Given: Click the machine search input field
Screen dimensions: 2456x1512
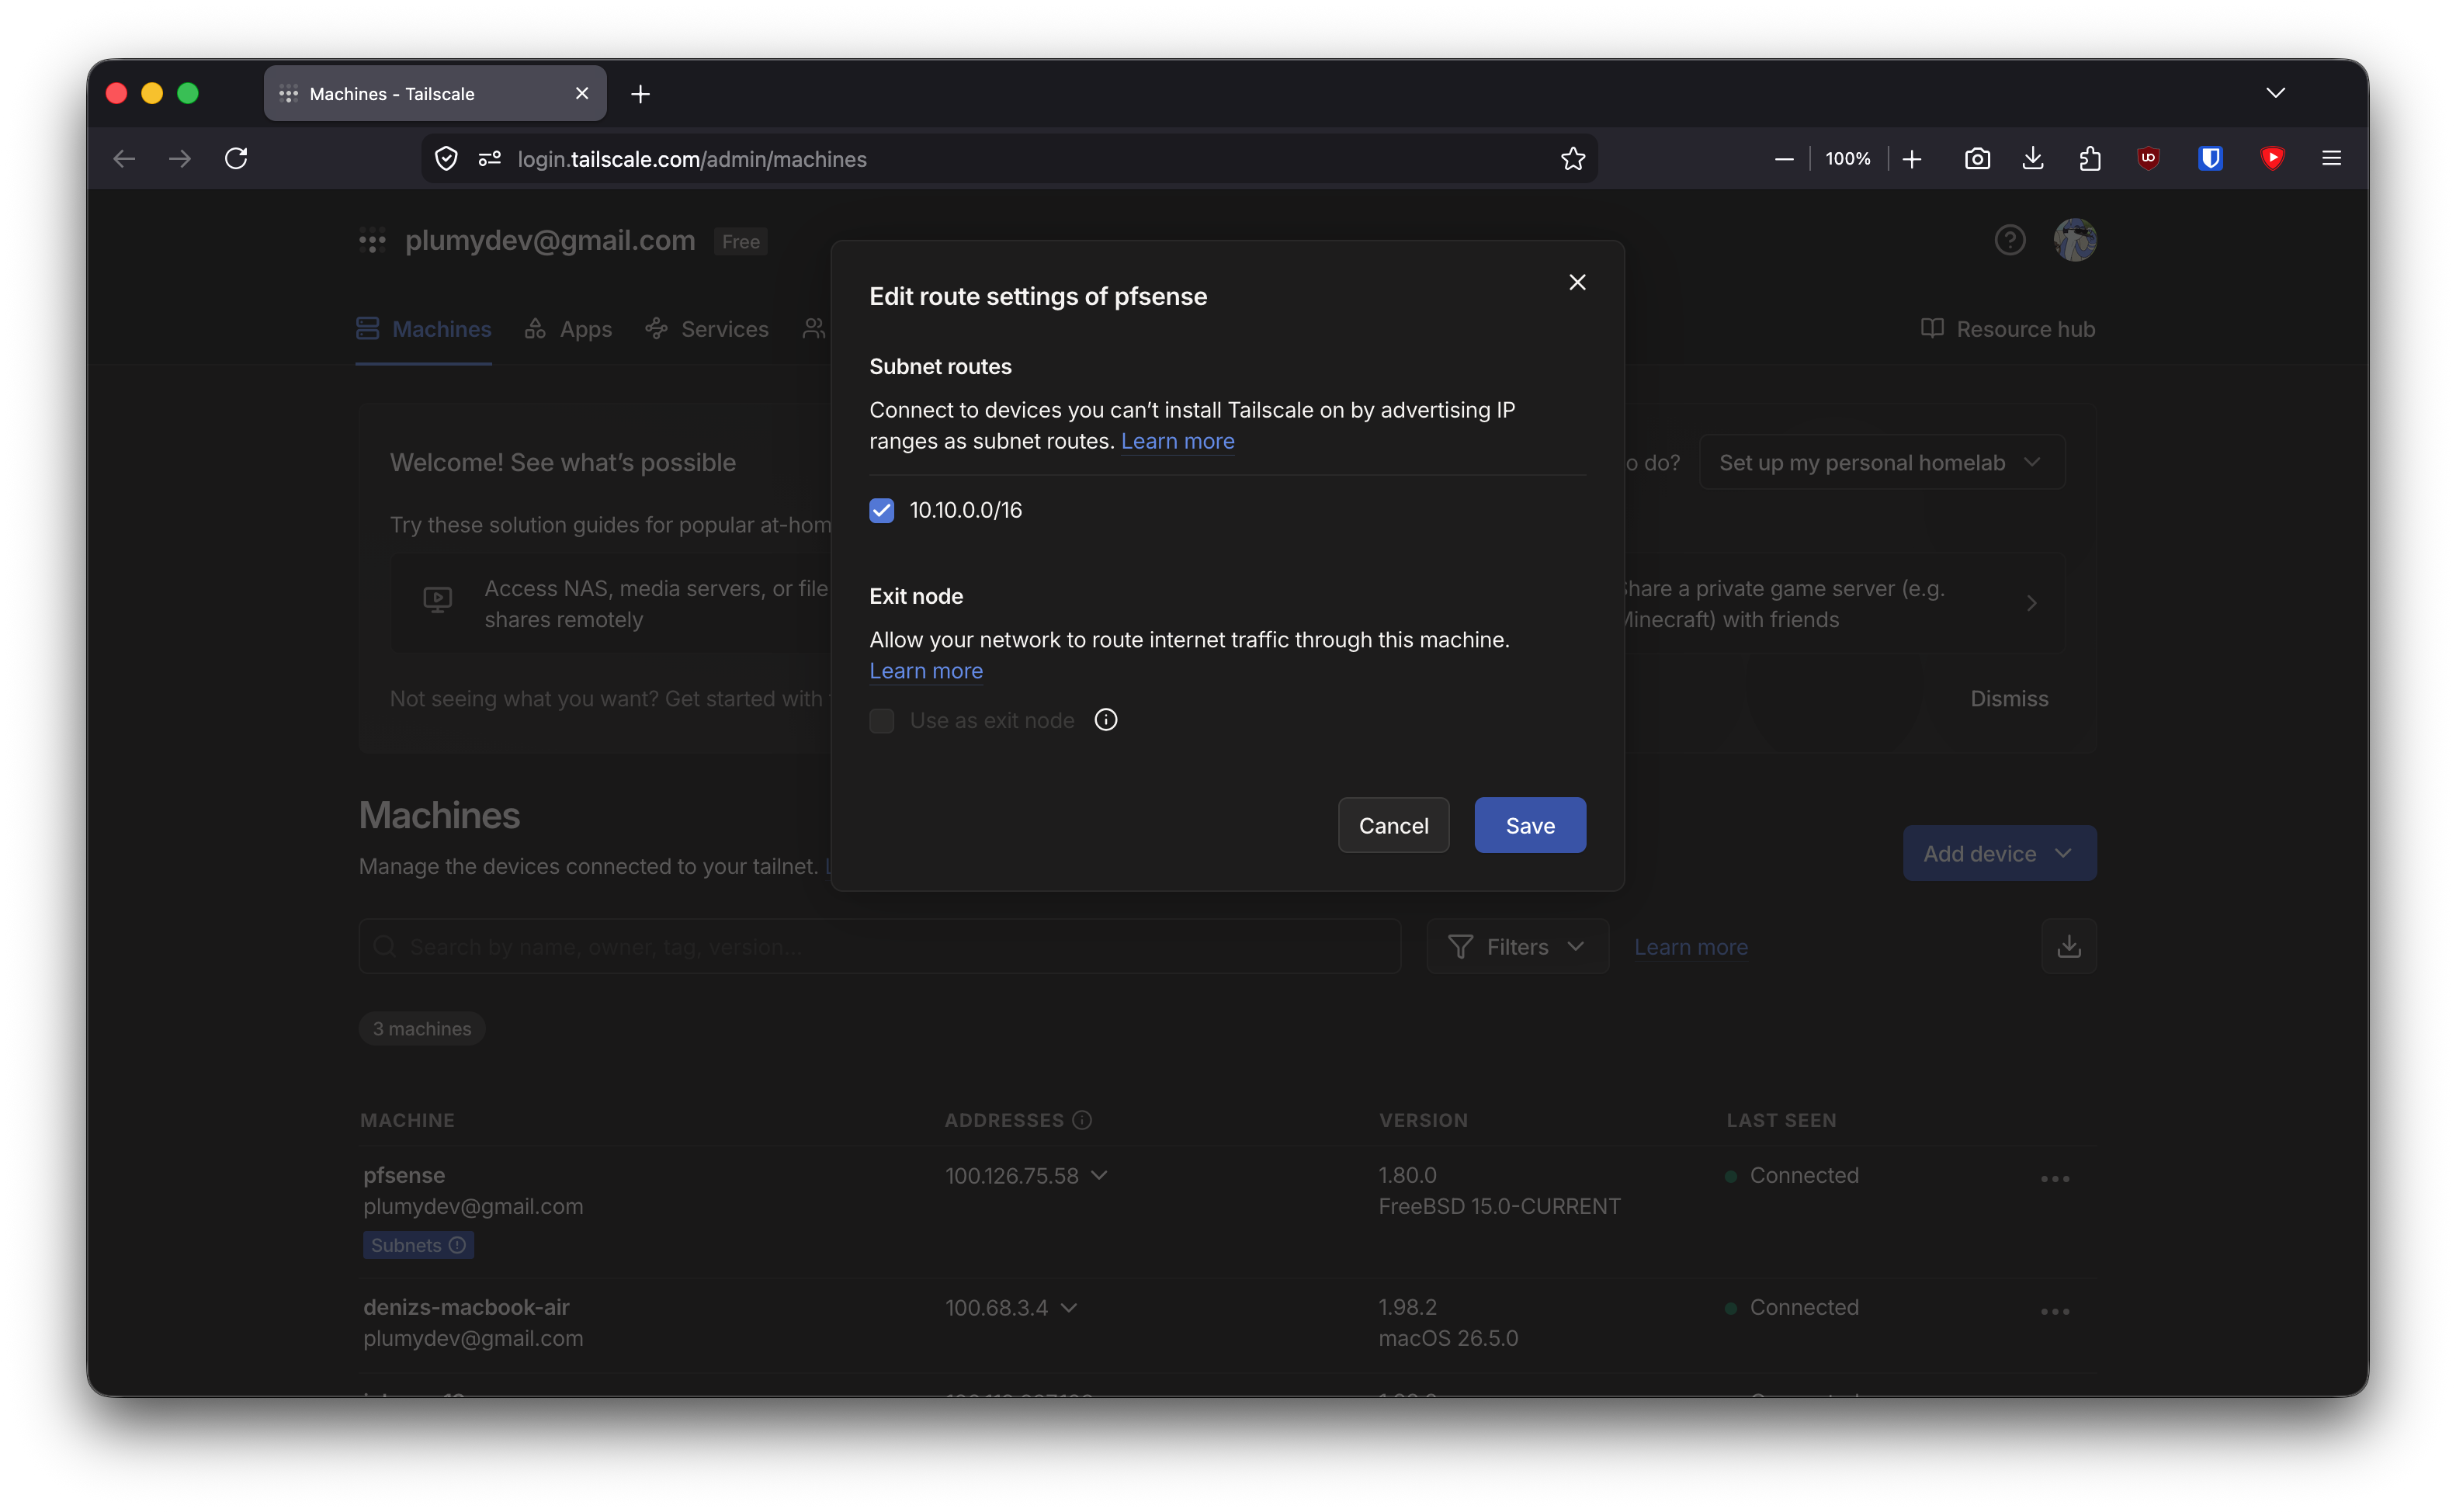Looking at the screenshot, I should pos(880,946).
